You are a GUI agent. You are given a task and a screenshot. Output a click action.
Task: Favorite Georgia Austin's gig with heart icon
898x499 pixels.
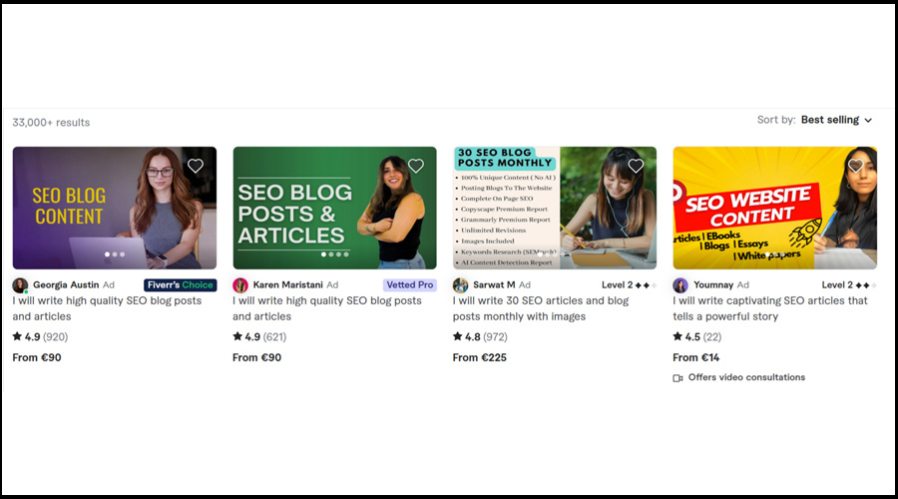coord(196,166)
